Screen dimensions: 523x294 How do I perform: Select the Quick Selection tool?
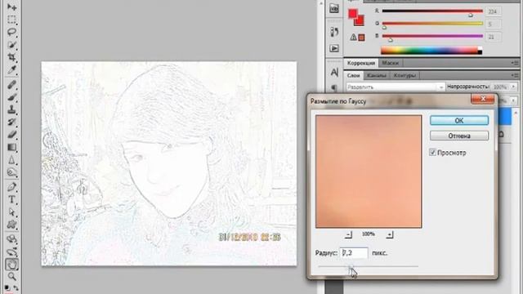click(11, 45)
